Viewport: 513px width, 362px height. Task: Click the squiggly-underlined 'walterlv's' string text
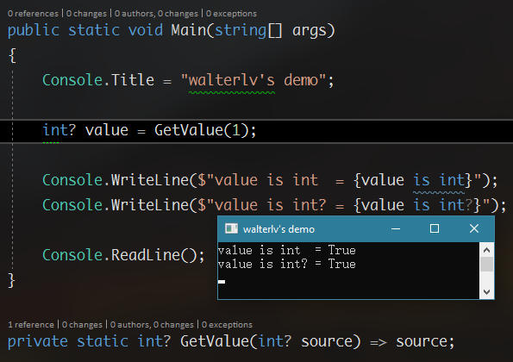click(232, 80)
